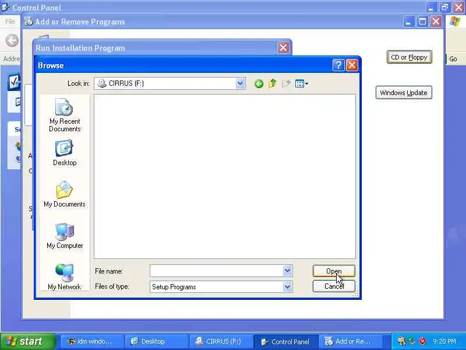This screenshot has width=466, height=350.
Task: Create a new folder in the Browse dialog
Action: click(x=286, y=83)
